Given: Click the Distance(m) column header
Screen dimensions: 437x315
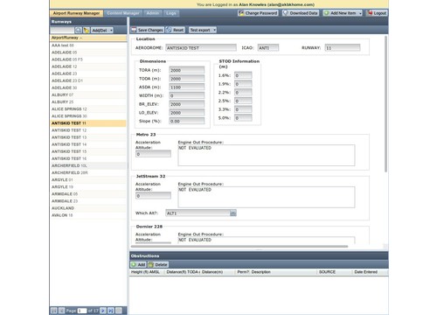Looking at the screenshot, I should click(218, 272).
